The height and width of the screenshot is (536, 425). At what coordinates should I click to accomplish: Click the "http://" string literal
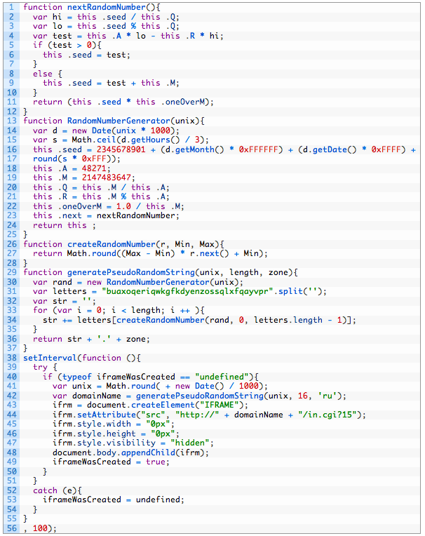198,415
